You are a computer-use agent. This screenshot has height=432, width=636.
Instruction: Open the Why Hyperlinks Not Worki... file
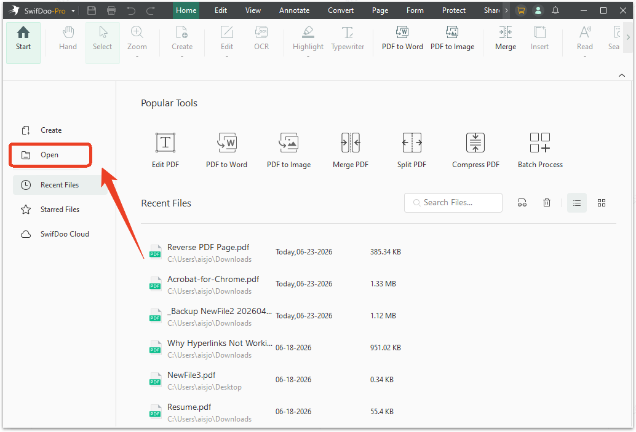pyautogui.click(x=220, y=344)
